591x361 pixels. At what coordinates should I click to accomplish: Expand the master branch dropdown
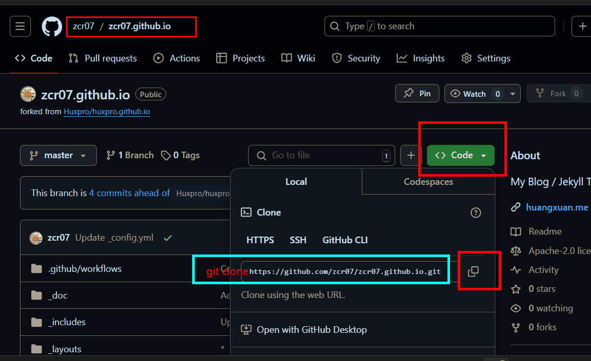coord(58,155)
